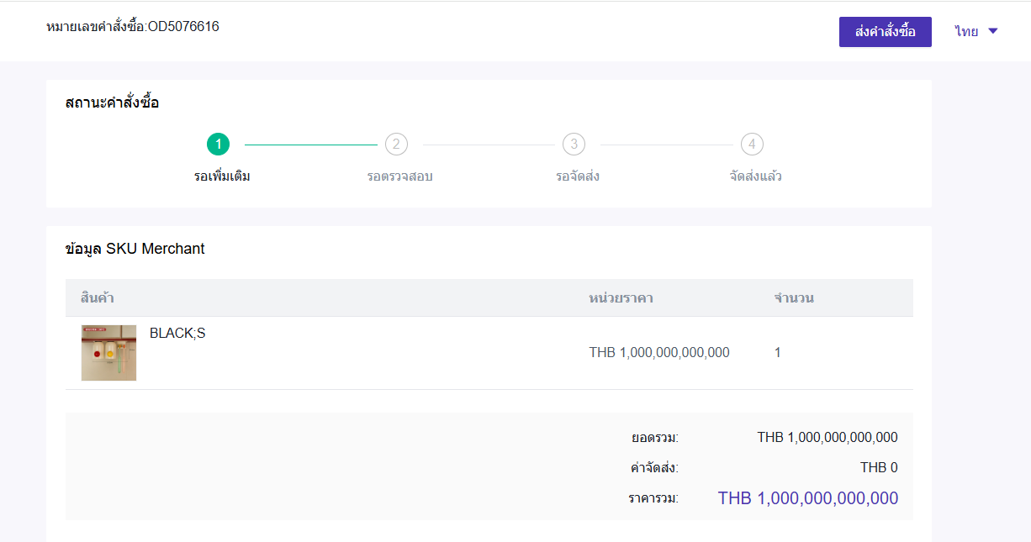Click the purple ราคารวม grand total amount
1031x542 pixels.
(807, 498)
